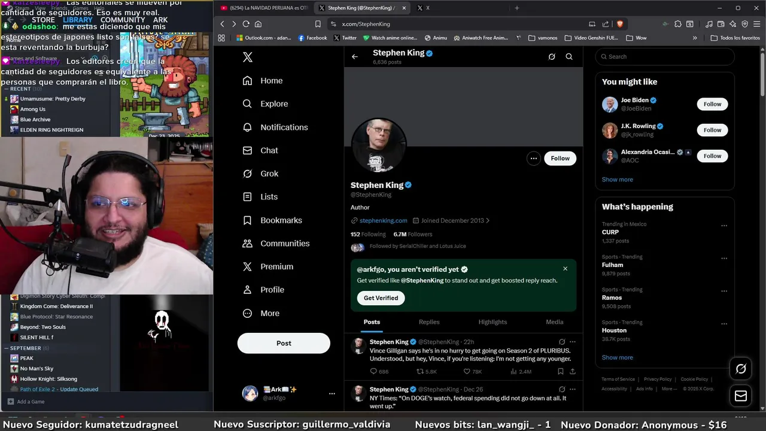
Task: Open the floating Grok button
Action: pos(741,369)
